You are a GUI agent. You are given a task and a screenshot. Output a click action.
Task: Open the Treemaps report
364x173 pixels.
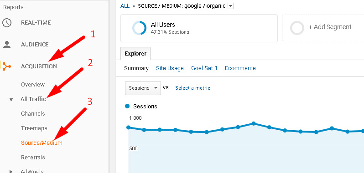click(34, 128)
